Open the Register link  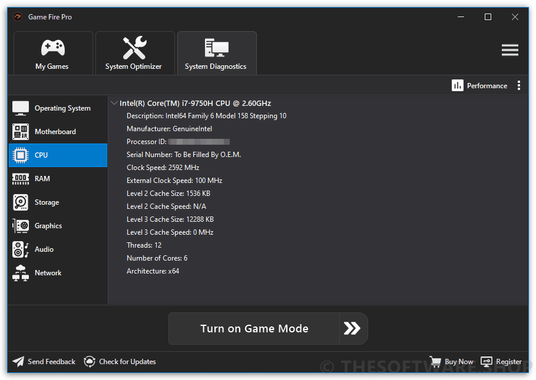pyautogui.click(x=509, y=362)
